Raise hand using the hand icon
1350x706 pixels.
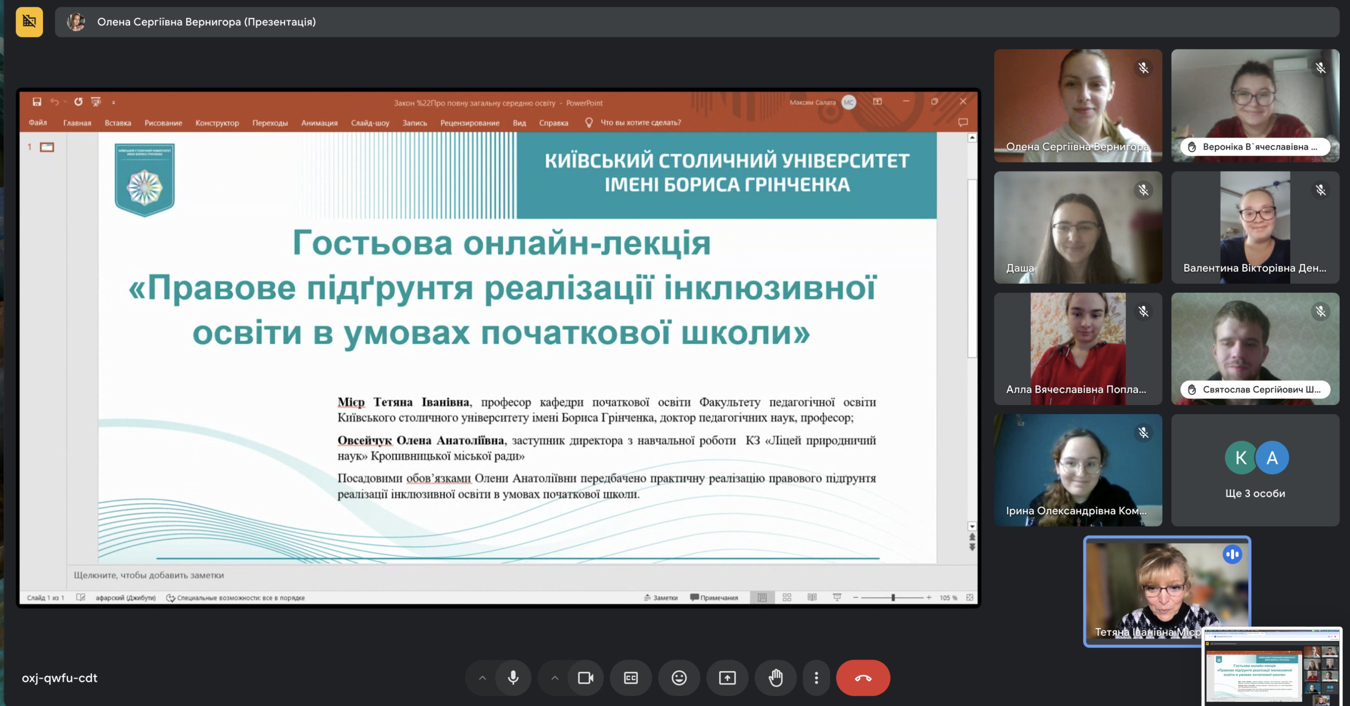point(776,678)
